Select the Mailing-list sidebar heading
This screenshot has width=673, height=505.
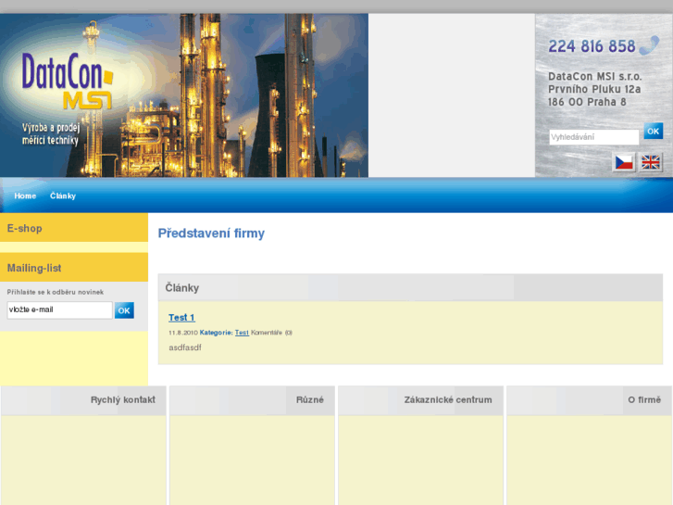click(34, 268)
